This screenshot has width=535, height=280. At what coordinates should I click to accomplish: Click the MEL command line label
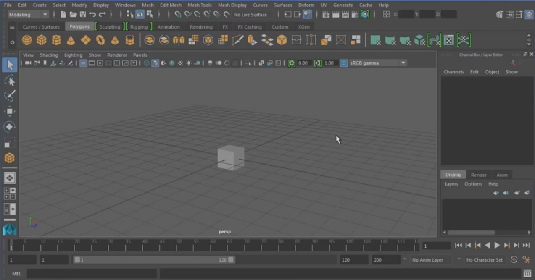point(16,274)
